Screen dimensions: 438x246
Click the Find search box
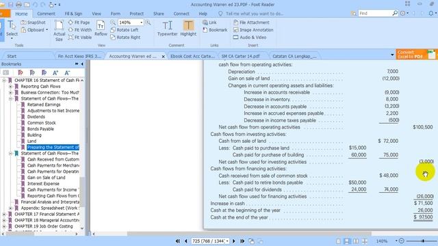[376, 13]
